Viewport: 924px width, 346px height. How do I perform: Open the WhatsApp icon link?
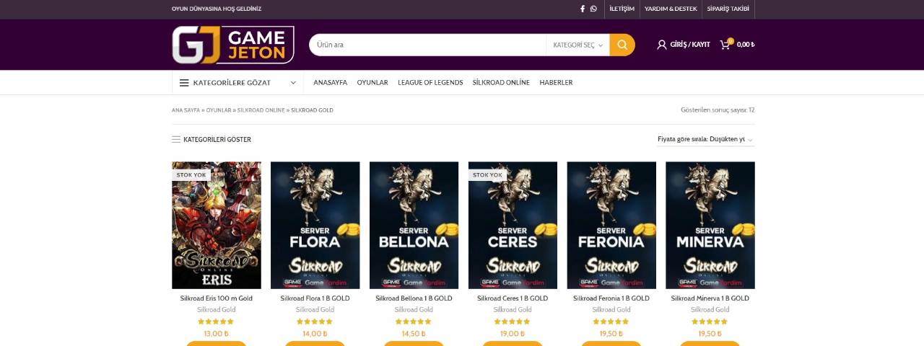(593, 9)
